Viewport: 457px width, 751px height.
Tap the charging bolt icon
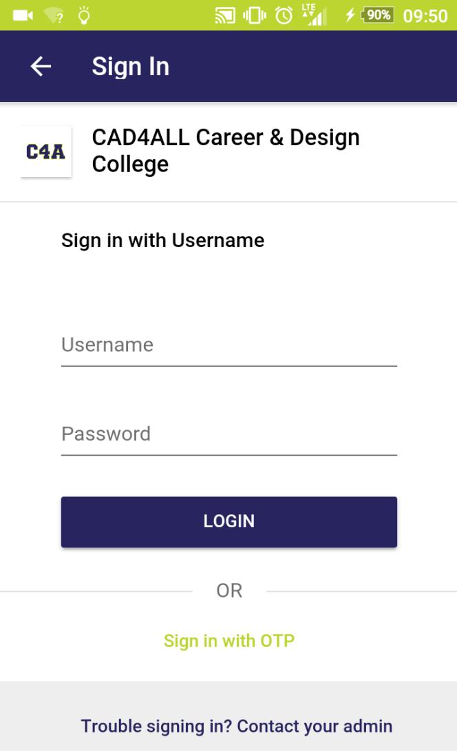tap(350, 15)
